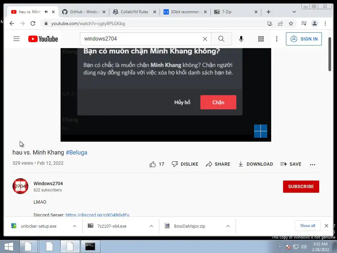Image resolution: width=337 pixels, height=253 pixels.
Task: Bookmark this page with star
Action: tap(291, 23)
